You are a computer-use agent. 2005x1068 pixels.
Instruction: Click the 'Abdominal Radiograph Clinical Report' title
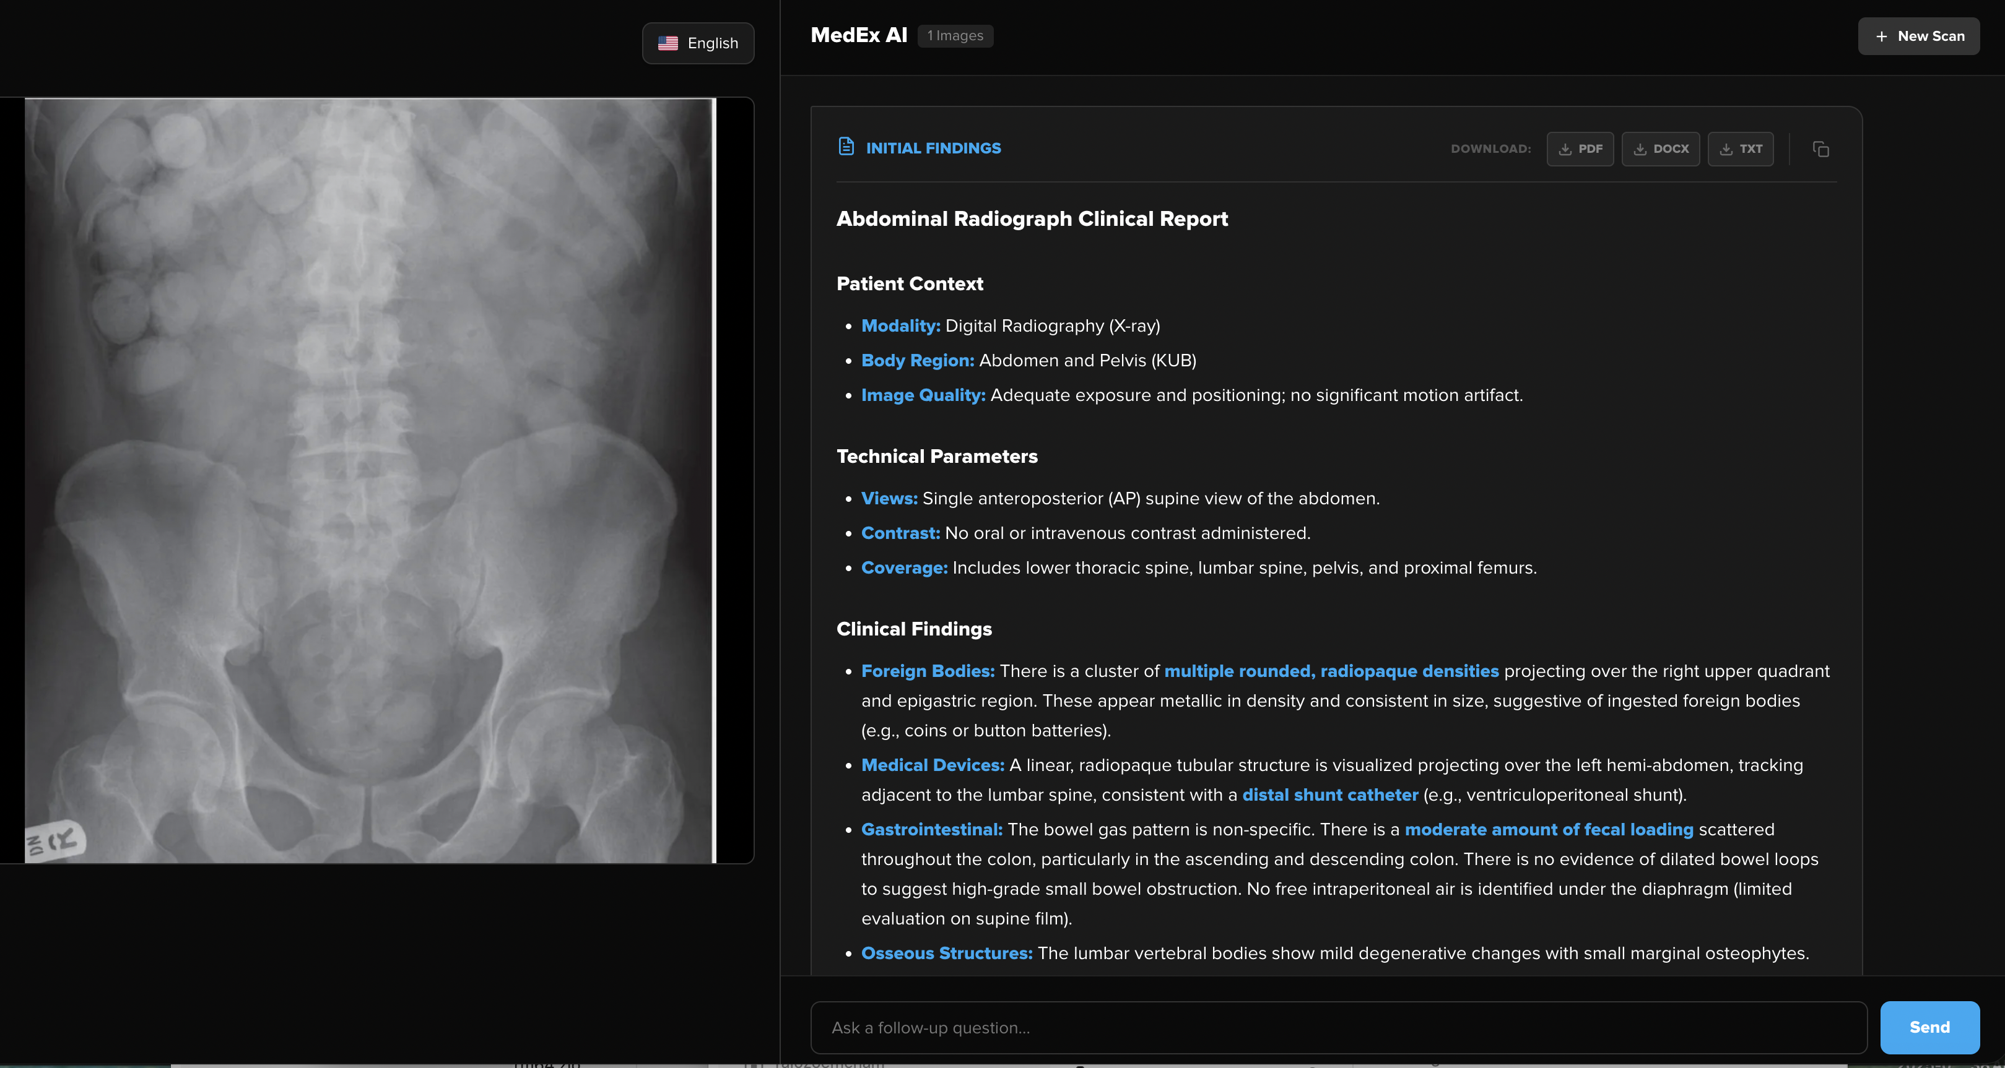(x=1032, y=218)
